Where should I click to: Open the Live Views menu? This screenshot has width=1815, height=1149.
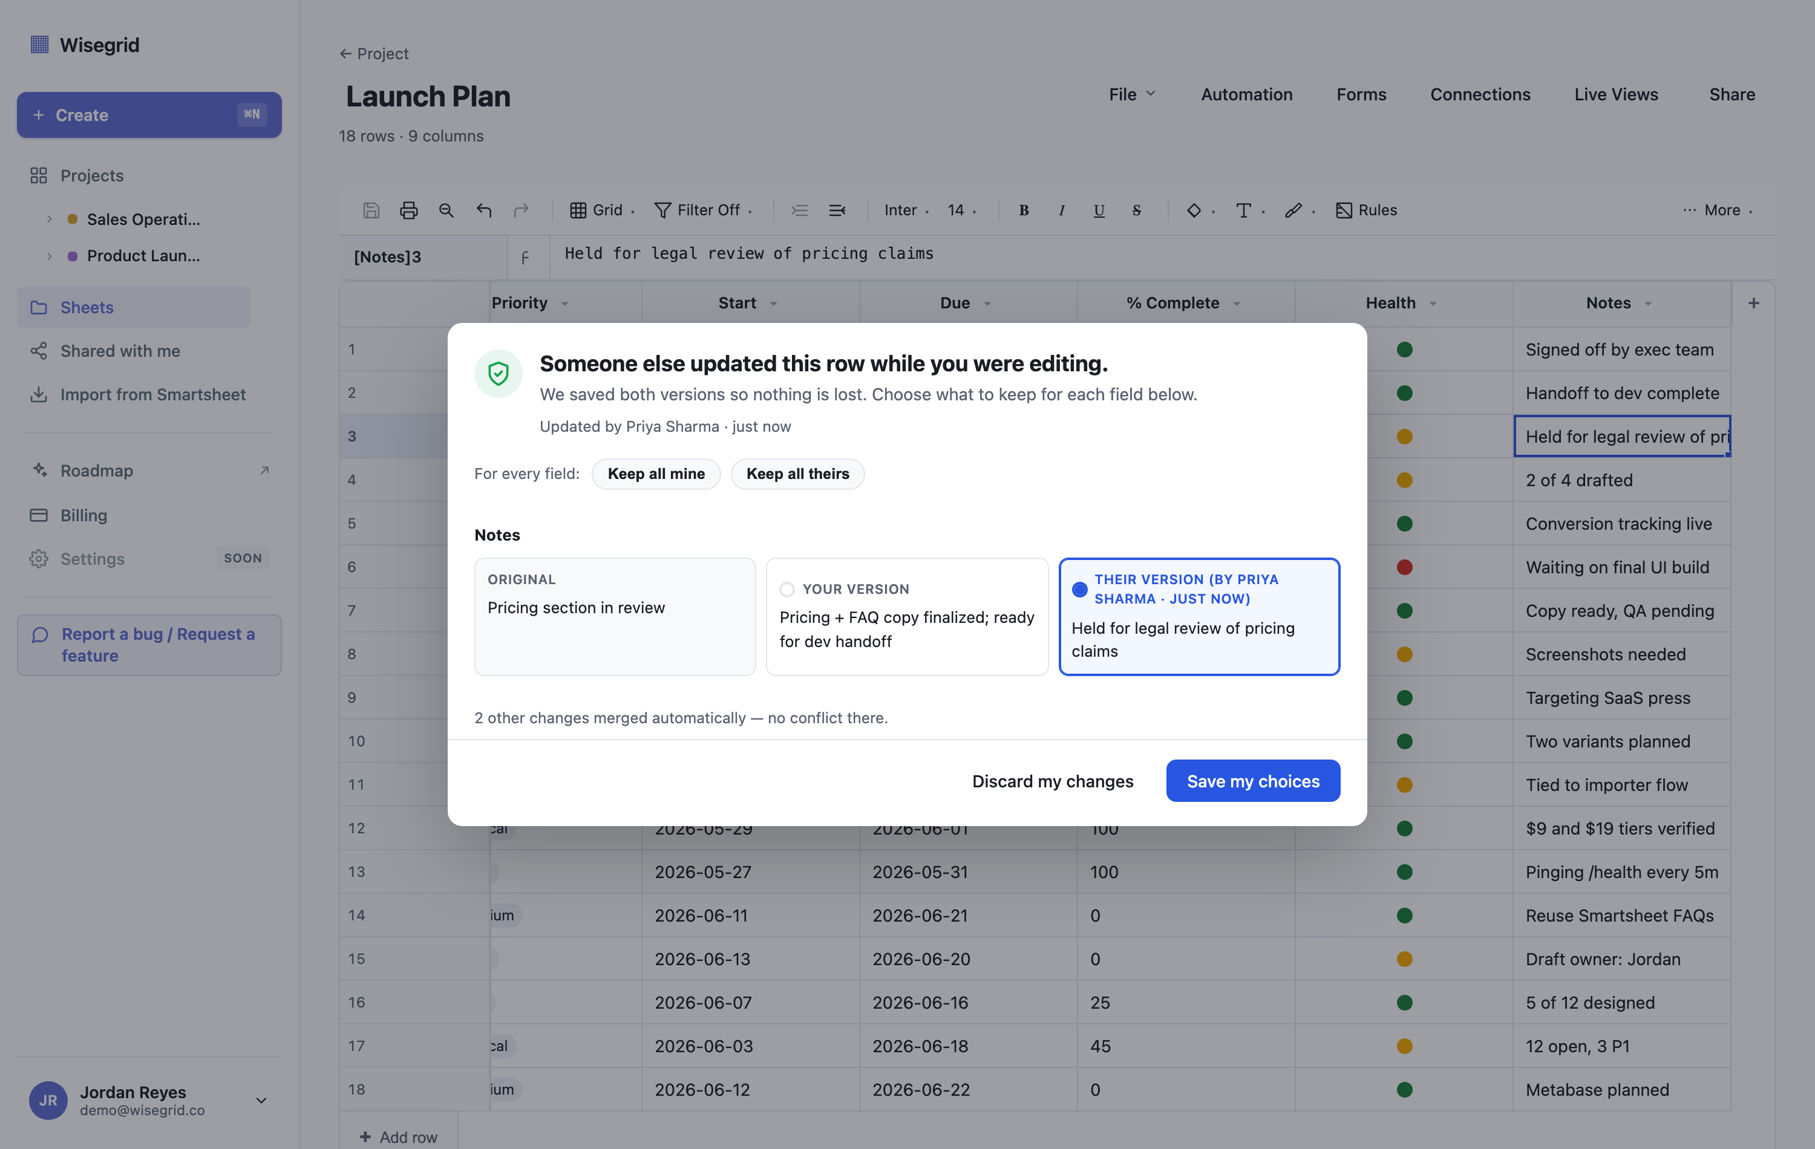[x=1615, y=94]
